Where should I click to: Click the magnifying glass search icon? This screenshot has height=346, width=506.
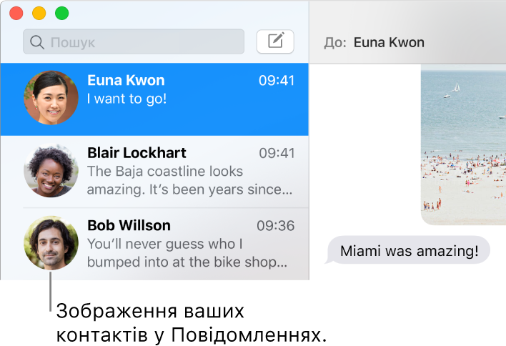point(37,42)
